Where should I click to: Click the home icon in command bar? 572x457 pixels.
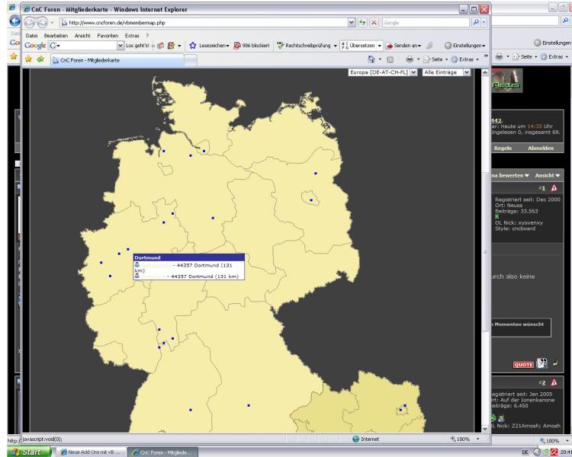click(371, 56)
